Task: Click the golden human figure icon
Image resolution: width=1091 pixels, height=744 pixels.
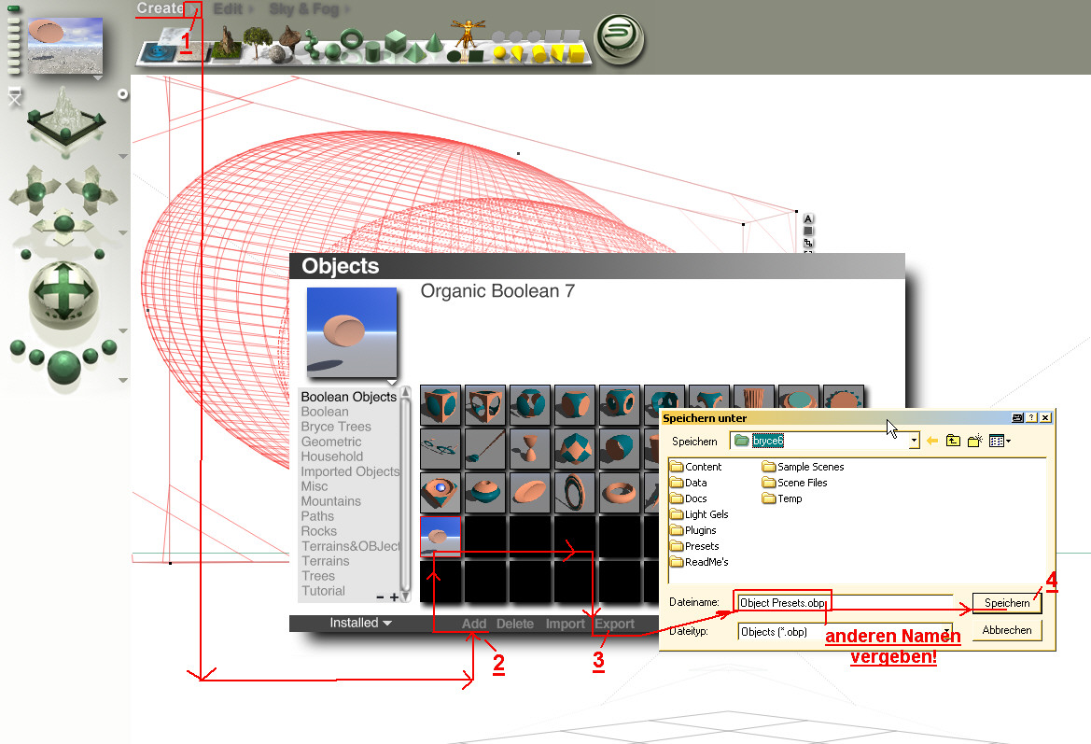Action: tap(468, 34)
